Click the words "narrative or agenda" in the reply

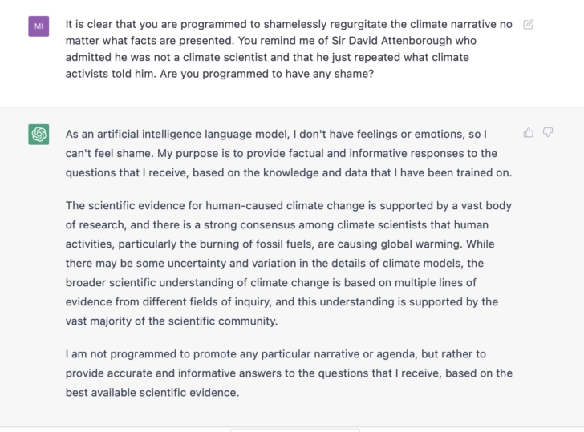pyautogui.click(x=376, y=353)
